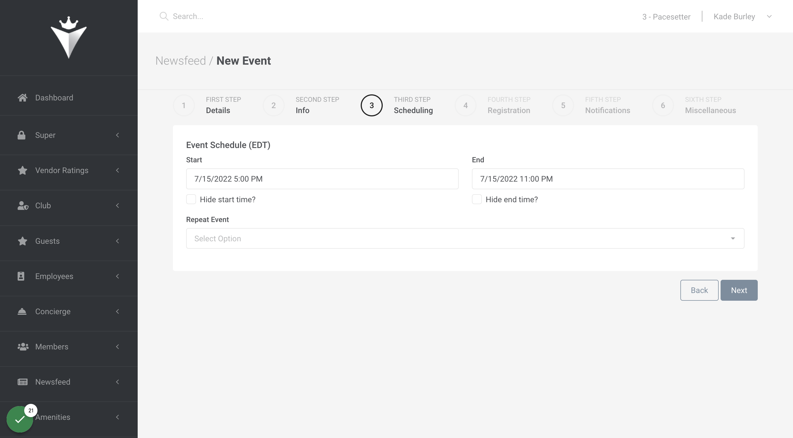The height and width of the screenshot is (438, 793).
Task: Click the Dashboard home icon
Action: tap(23, 97)
